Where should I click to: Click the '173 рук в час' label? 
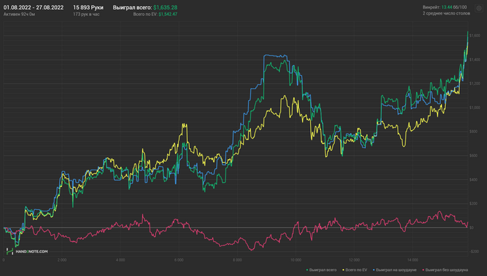(x=86, y=15)
